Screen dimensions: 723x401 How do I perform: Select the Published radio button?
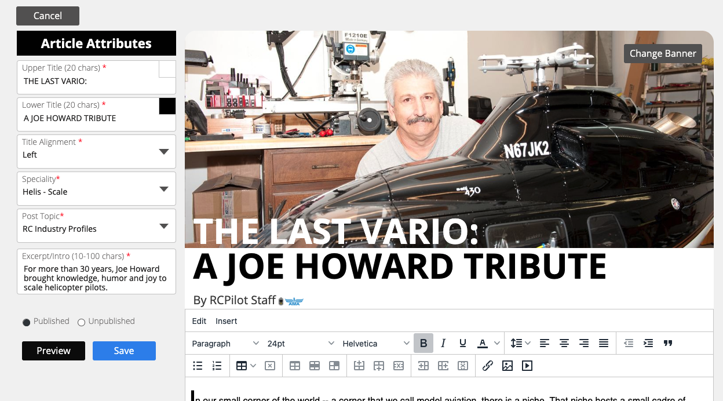pos(27,322)
